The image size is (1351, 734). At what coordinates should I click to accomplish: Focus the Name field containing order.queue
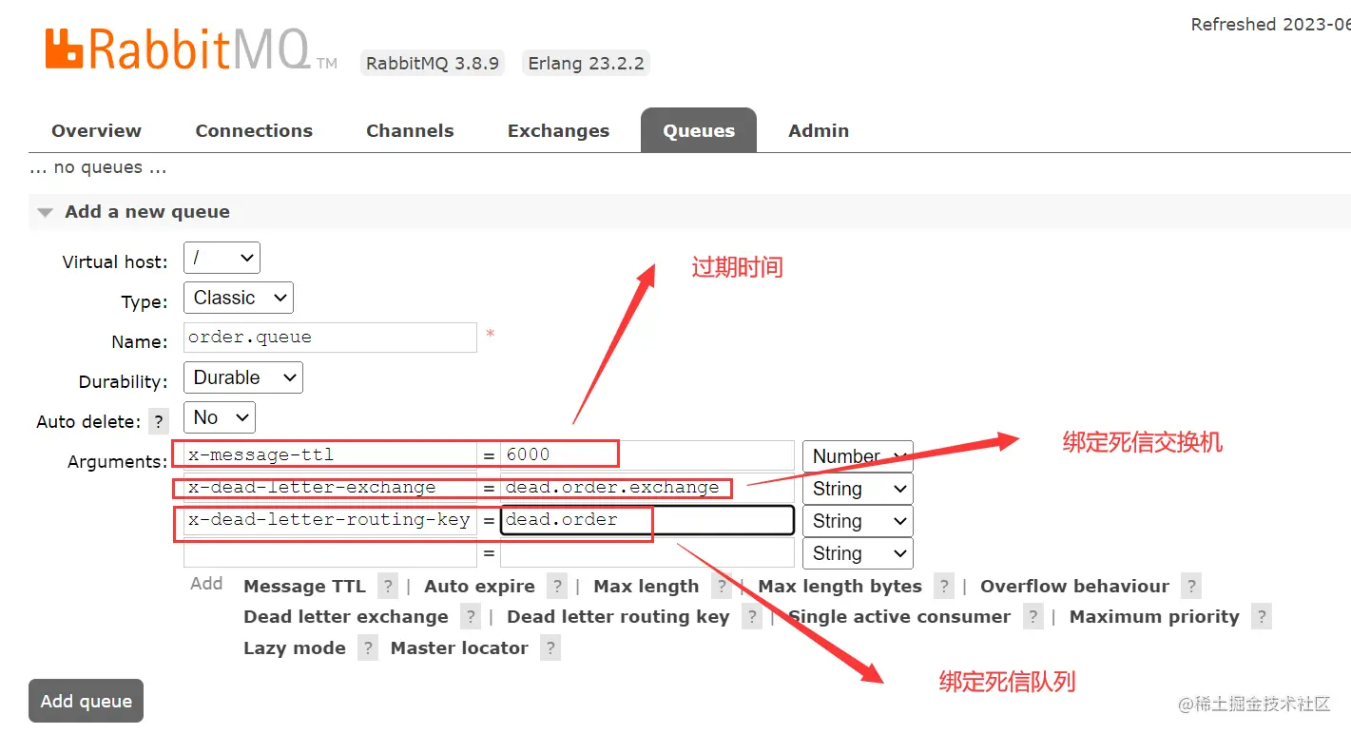coord(330,338)
